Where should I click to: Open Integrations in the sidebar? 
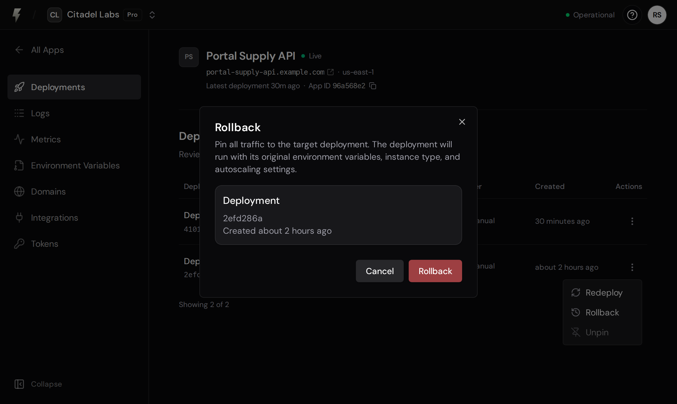(x=74, y=218)
